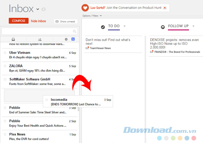This screenshot has width=203, height=143.
Task: Select the Primary inbox tray tab
Action: click(x=13, y=39)
